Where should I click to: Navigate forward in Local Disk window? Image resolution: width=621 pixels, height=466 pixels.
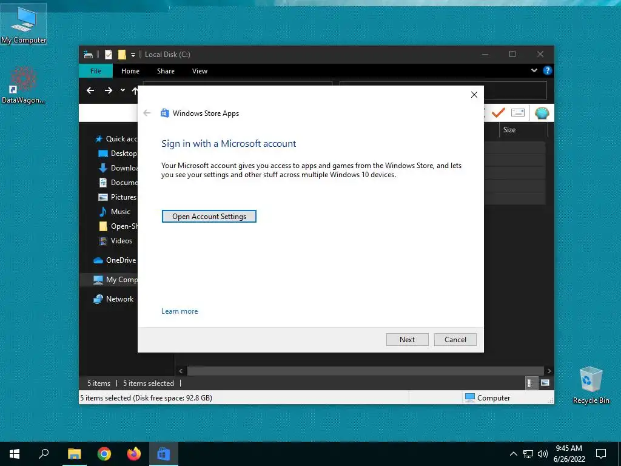tap(108, 91)
